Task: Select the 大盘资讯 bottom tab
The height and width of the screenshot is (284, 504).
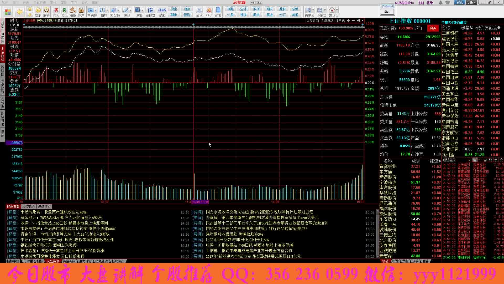Action: coord(53,261)
